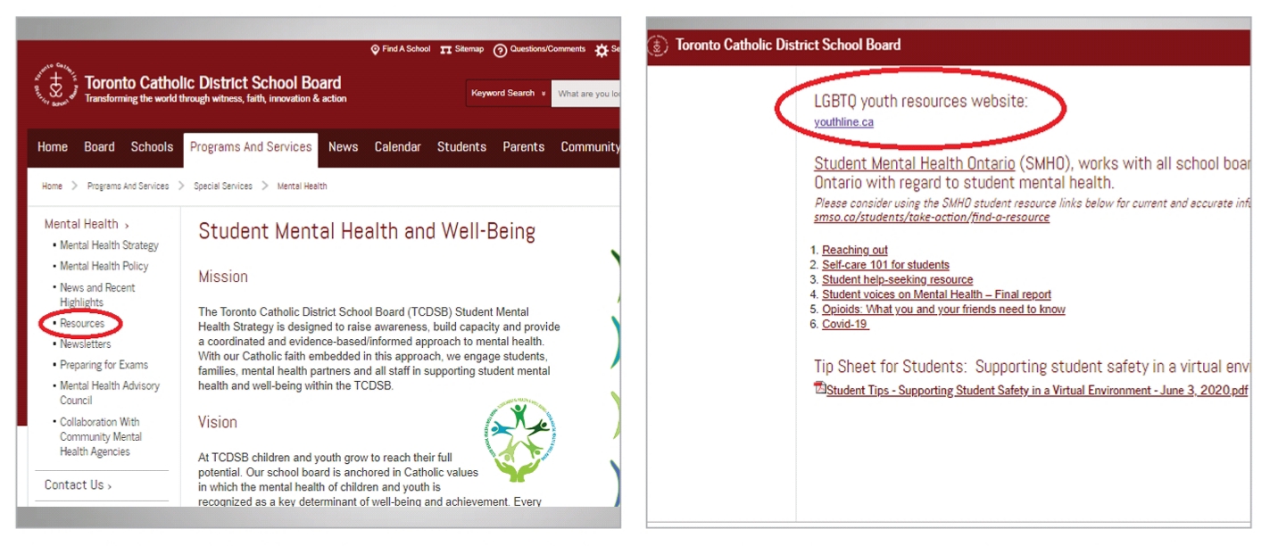Click Toronto Catholic District School Board title right window
The width and height of the screenshot is (1278, 546).
788,45
